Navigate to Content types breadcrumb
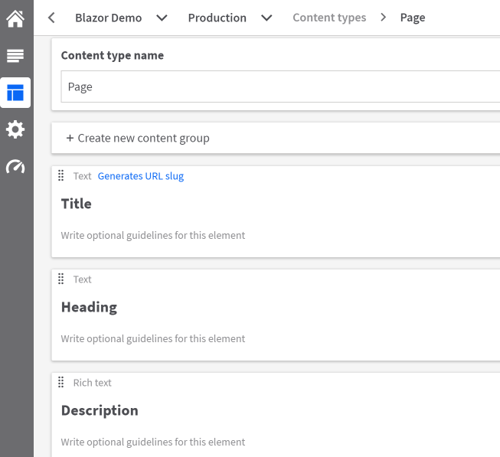 329,18
